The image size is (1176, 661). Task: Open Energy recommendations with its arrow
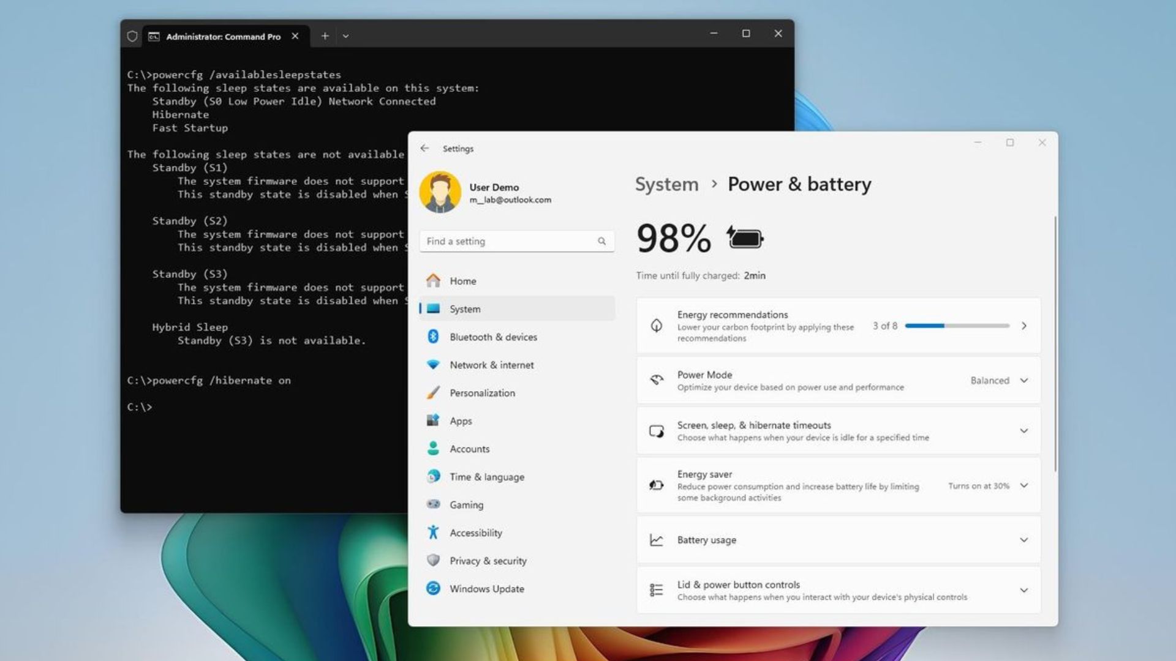point(1023,326)
